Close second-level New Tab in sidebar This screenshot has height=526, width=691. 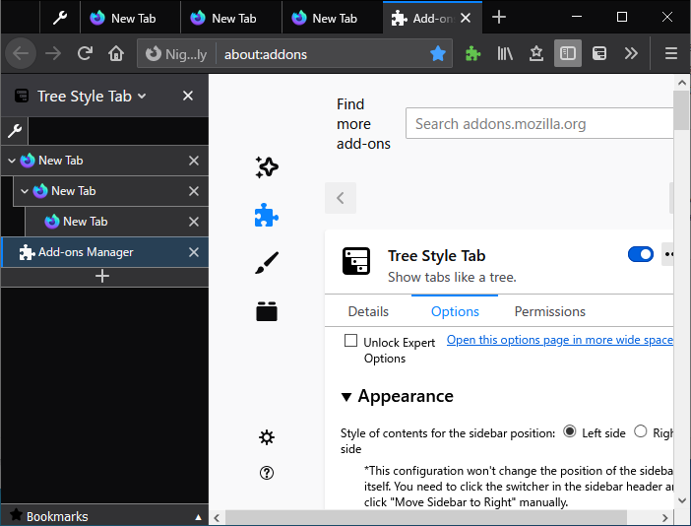point(194,191)
